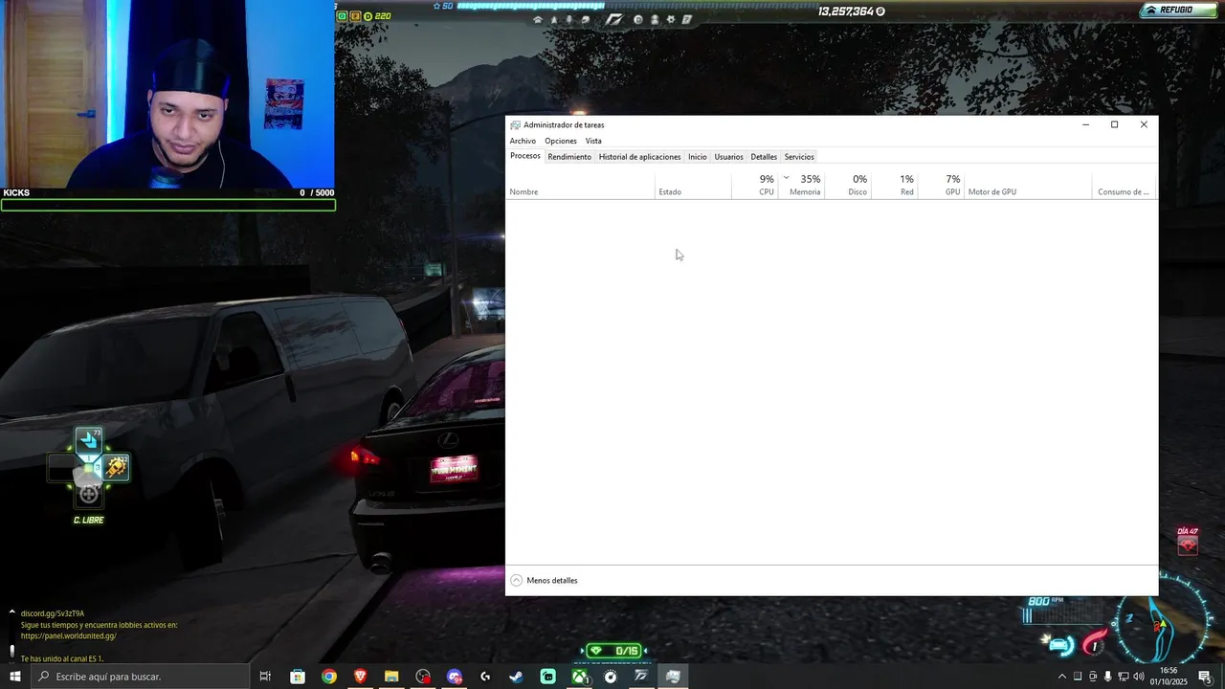Sort by the Estado column
1225x689 pixels.
coord(693,185)
